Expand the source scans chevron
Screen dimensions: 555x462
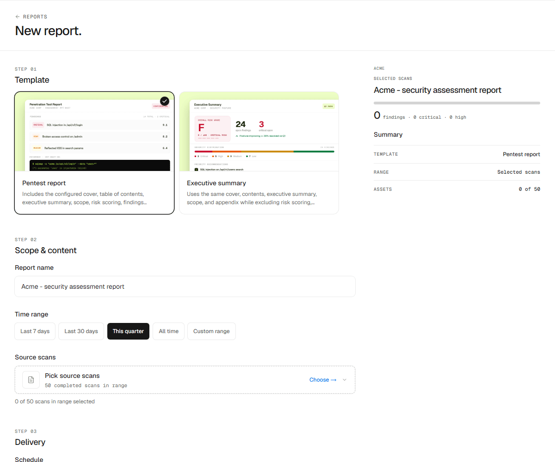coord(345,380)
